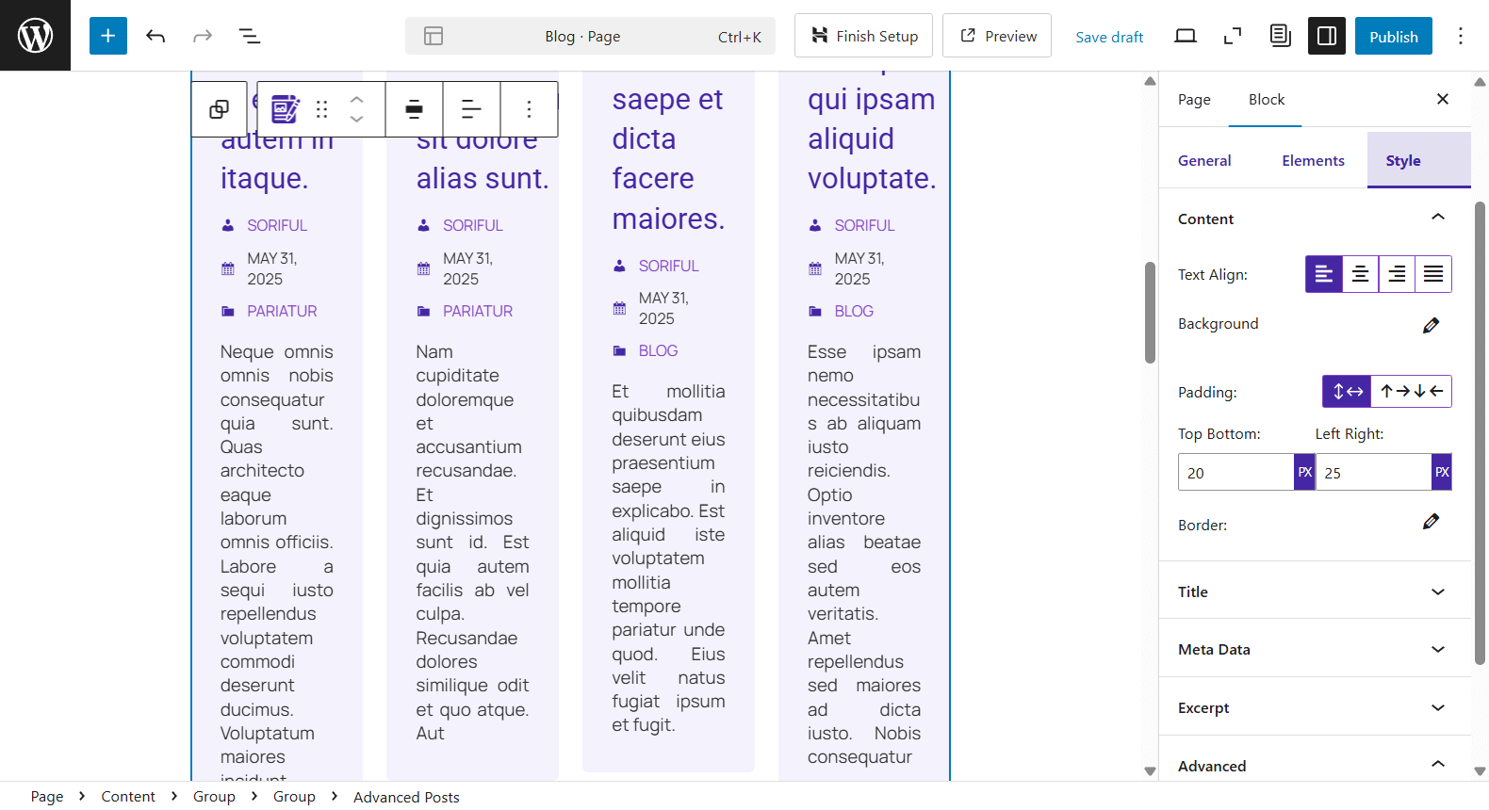Switch to the Page tab in sidebar

pyautogui.click(x=1194, y=99)
